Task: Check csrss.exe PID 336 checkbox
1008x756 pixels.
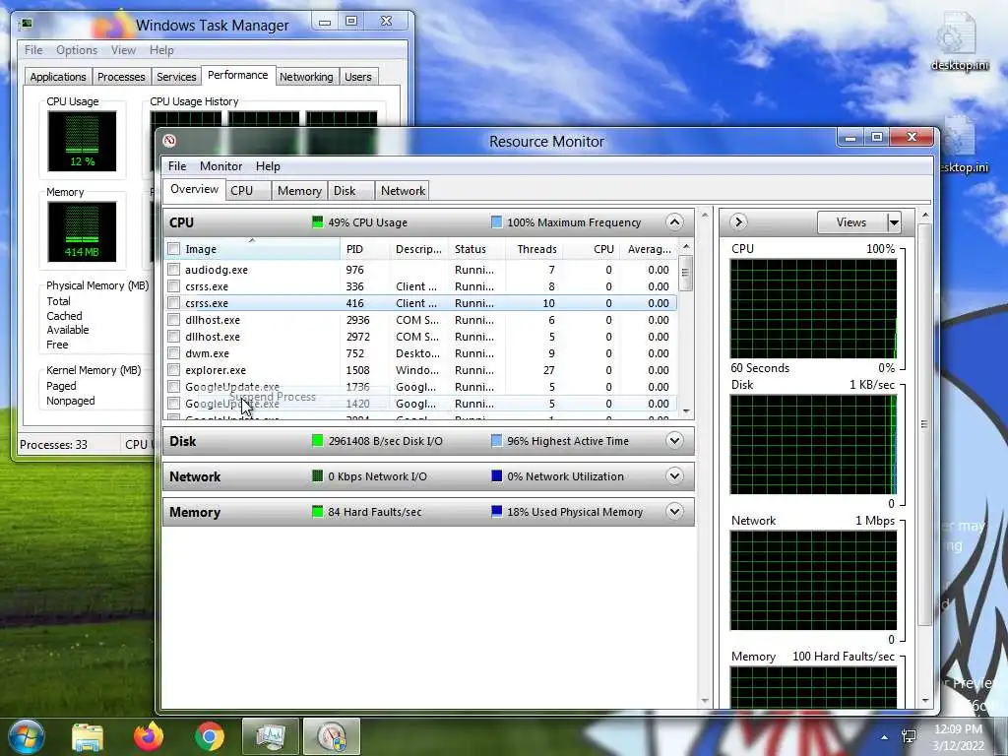Action: pos(173,286)
